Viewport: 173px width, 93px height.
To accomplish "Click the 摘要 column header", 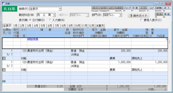I will (46, 30).
